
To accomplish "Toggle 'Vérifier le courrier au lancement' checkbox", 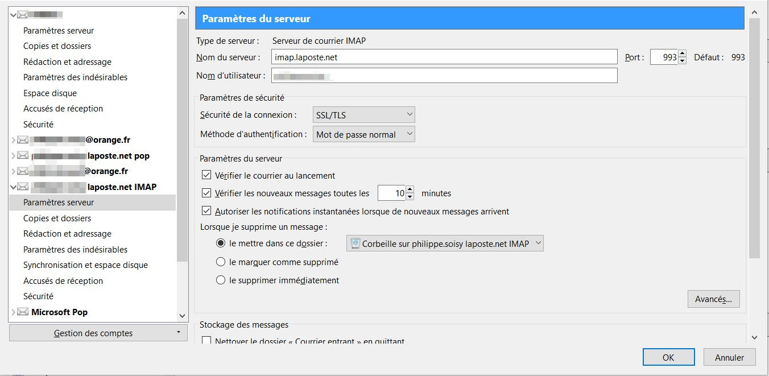I will [206, 176].
